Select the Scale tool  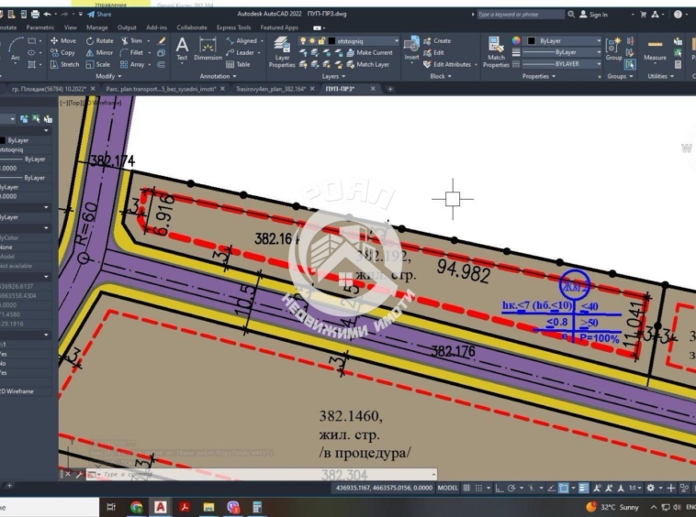coord(98,65)
